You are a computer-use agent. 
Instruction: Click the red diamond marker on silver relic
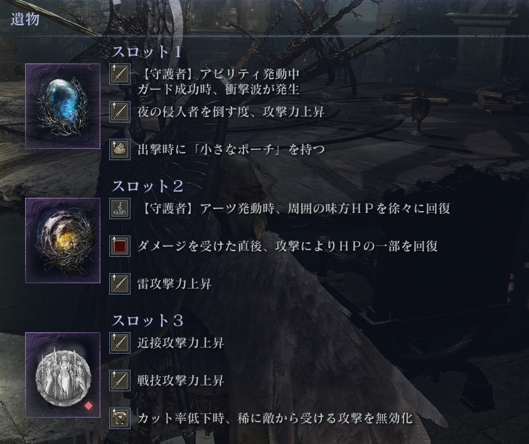(88, 405)
